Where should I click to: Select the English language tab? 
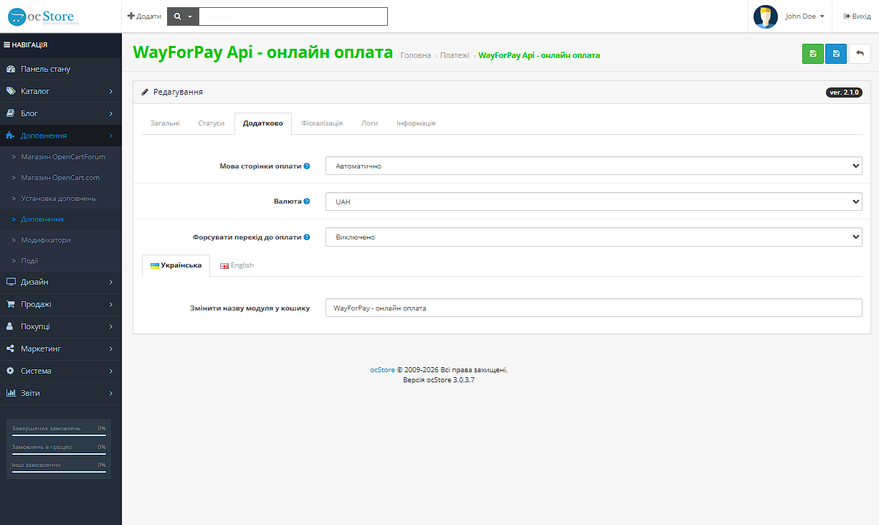tap(237, 265)
